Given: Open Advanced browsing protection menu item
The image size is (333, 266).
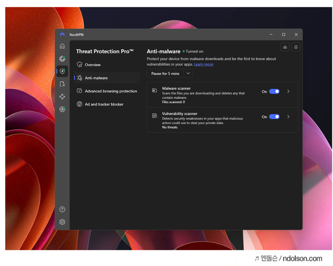Looking at the screenshot, I should click(x=107, y=91).
